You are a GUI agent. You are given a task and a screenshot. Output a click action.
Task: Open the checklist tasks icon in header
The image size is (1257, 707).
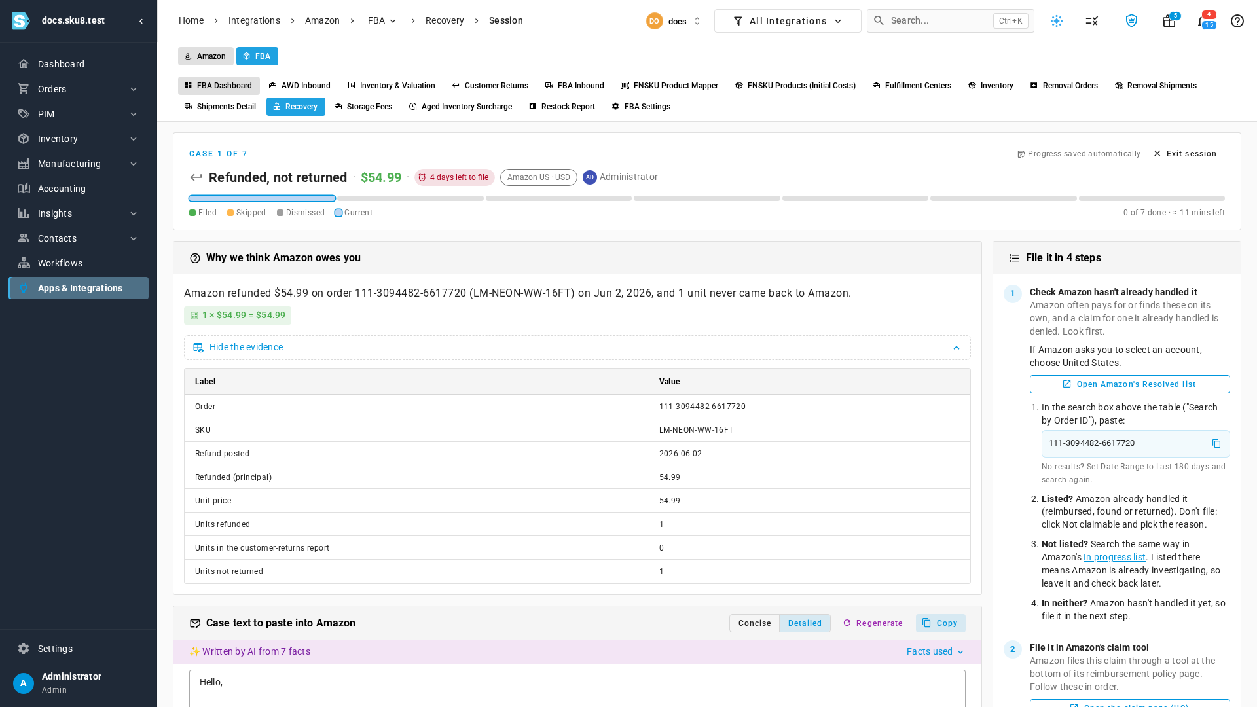[1091, 21]
